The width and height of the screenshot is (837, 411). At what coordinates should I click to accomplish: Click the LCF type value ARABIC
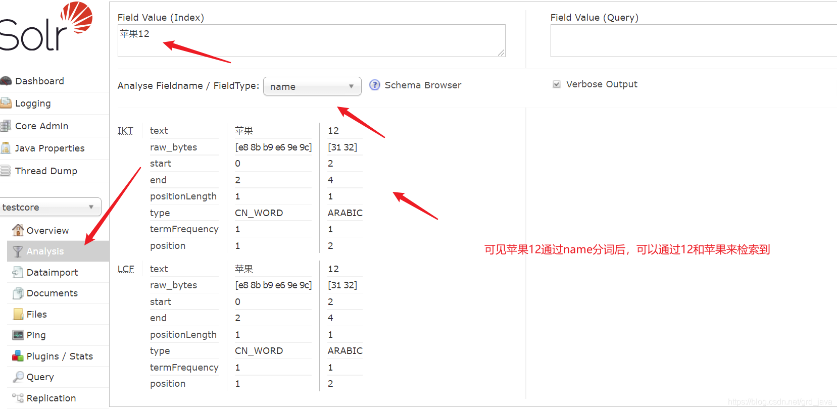point(345,351)
